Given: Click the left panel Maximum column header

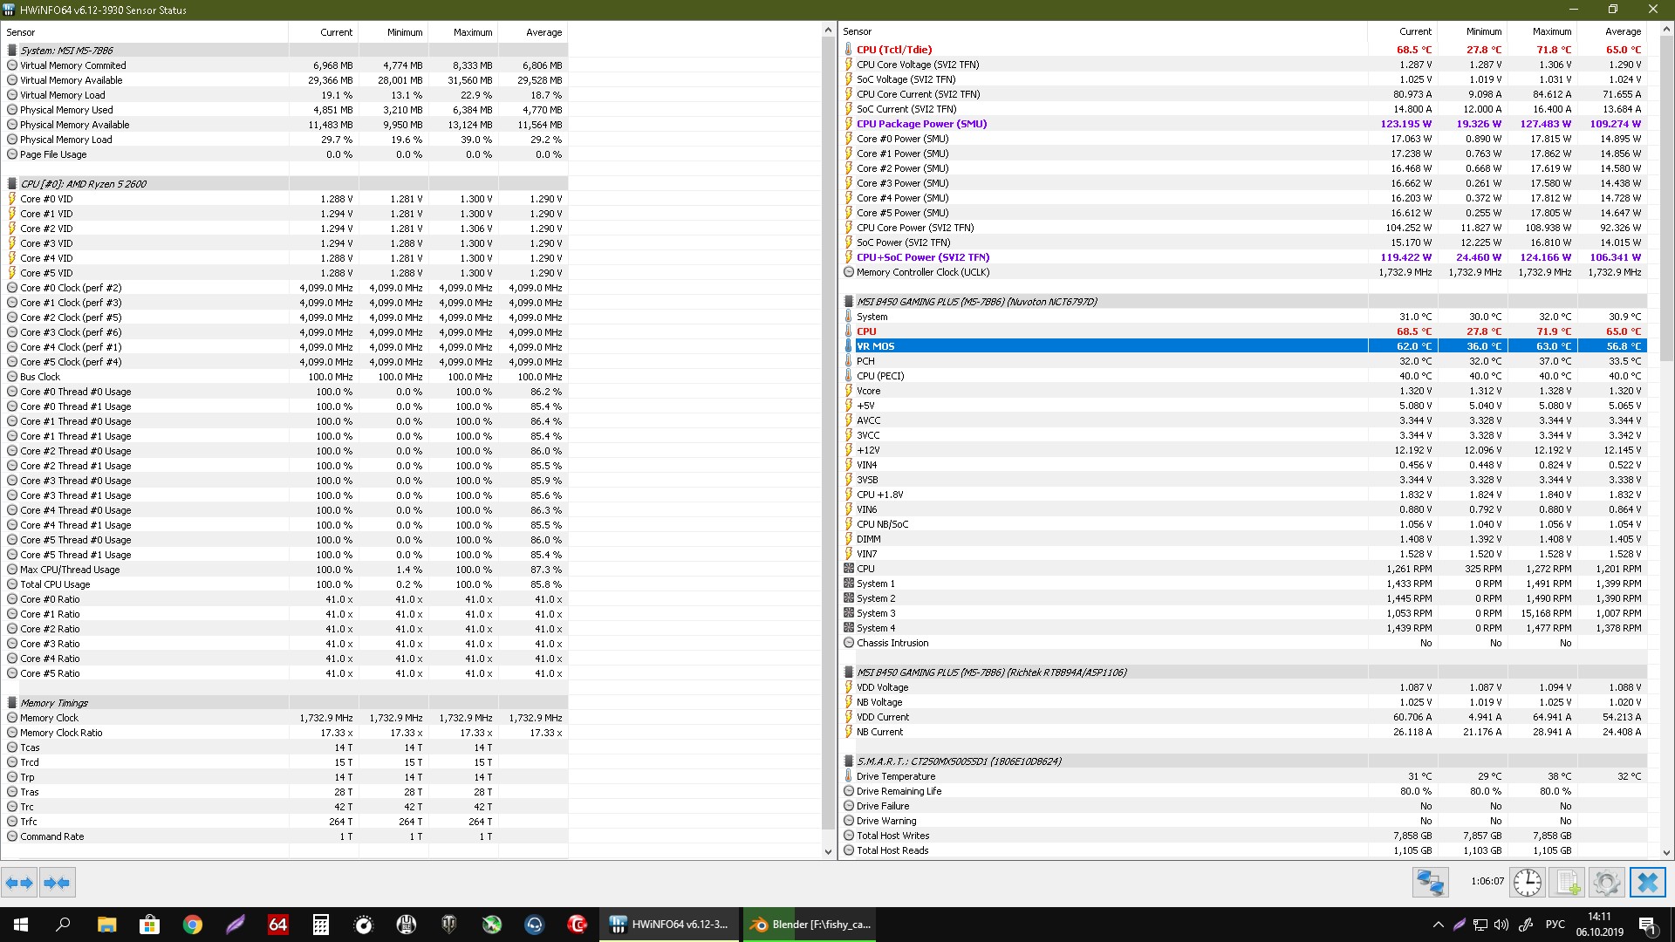Looking at the screenshot, I should (472, 32).
